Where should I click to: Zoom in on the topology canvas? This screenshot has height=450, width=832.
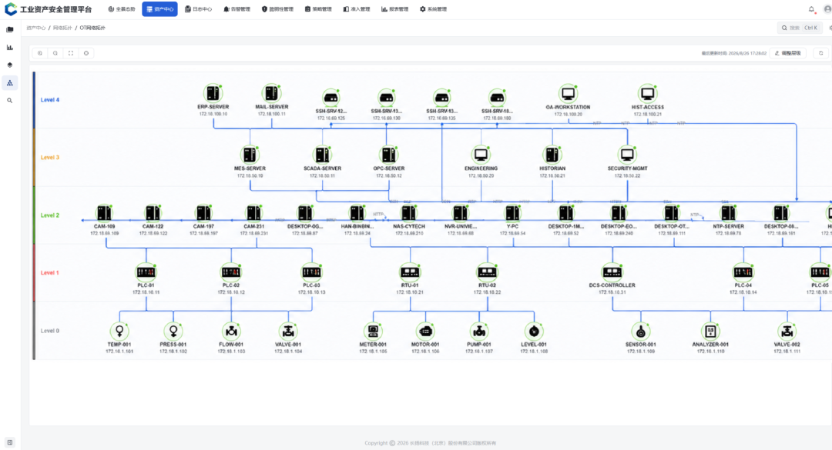click(x=40, y=53)
